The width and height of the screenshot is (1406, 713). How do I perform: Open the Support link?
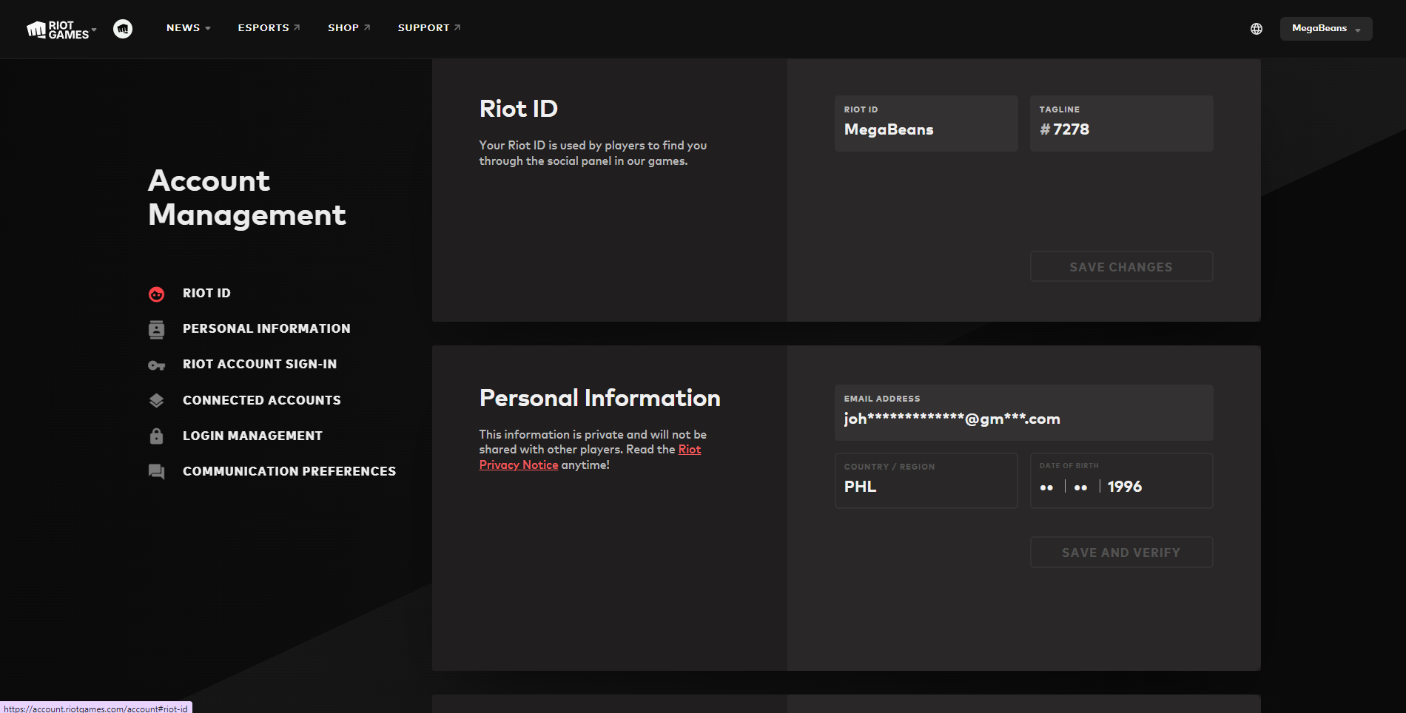pyautogui.click(x=429, y=28)
